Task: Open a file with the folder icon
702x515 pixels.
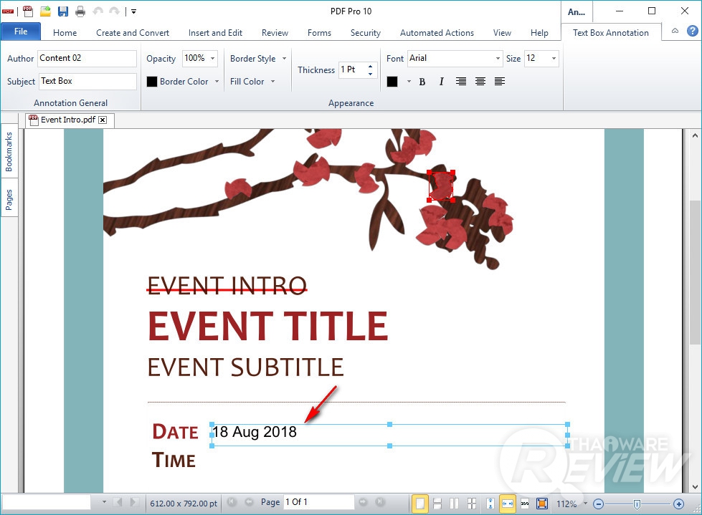Action: coord(45,11)
